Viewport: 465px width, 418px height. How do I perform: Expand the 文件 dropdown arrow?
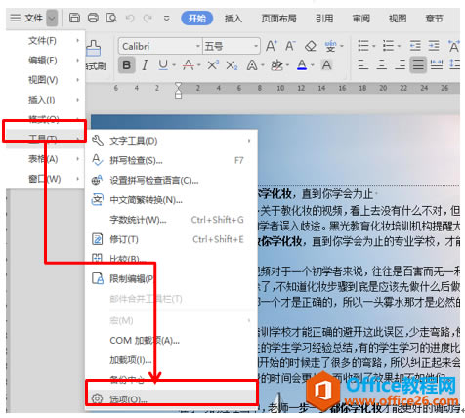point(52,18)
